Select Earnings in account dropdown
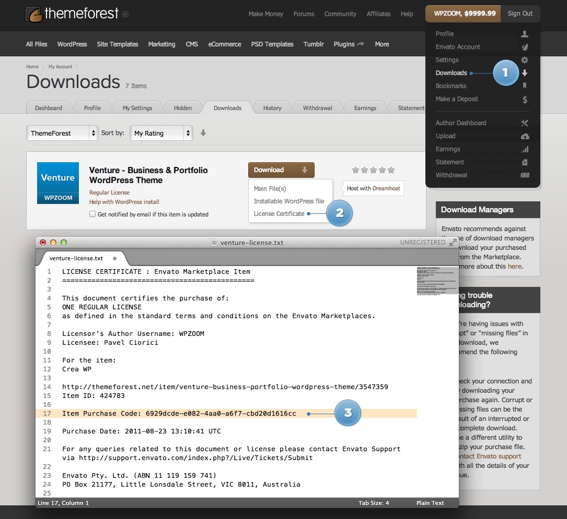This screenshot has height=519, width=567. click(x=448, y=149)
